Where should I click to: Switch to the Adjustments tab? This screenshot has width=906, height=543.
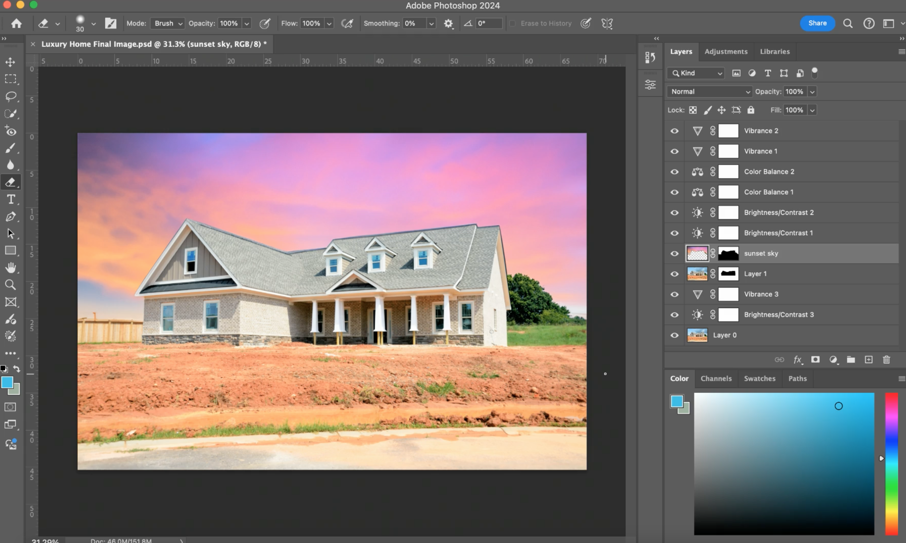coord(726,52)
